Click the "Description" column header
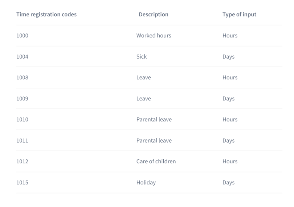Image resolution: width=294 pixels, height=207 pixels. click(154, 15)
